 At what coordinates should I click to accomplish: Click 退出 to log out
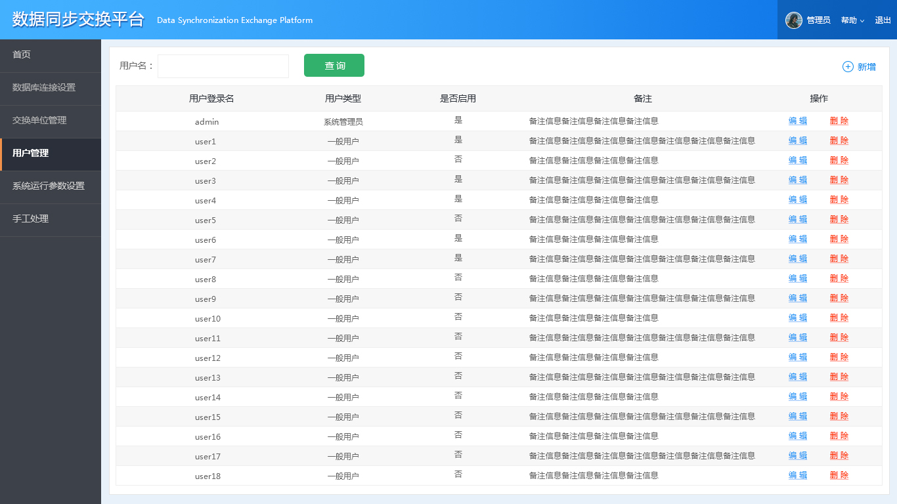pos(883,20)
